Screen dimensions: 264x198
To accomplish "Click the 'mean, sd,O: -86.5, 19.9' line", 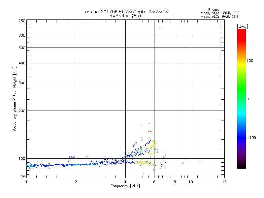I will 220,13.
